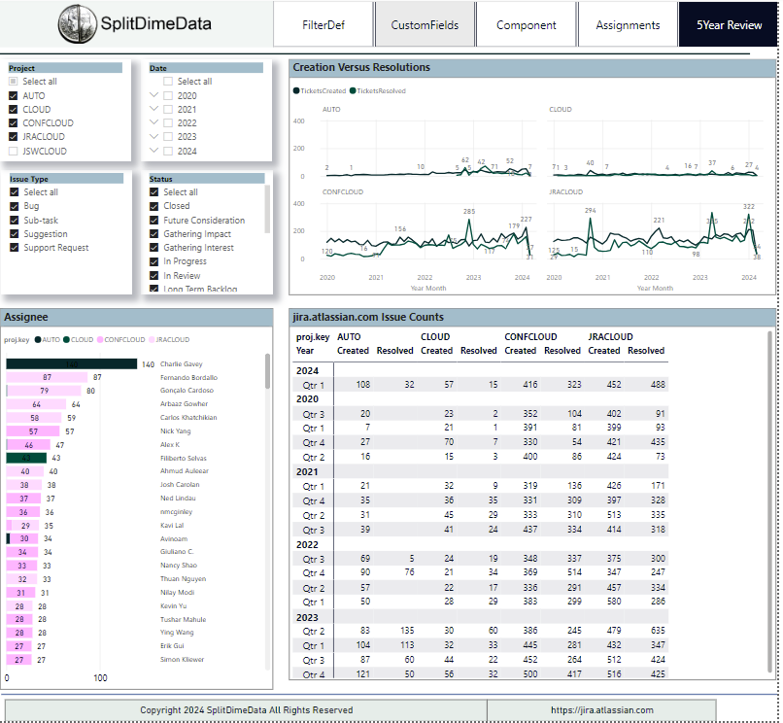
Task: Check the Select all box under Date
Action: (x=168, y=83)
